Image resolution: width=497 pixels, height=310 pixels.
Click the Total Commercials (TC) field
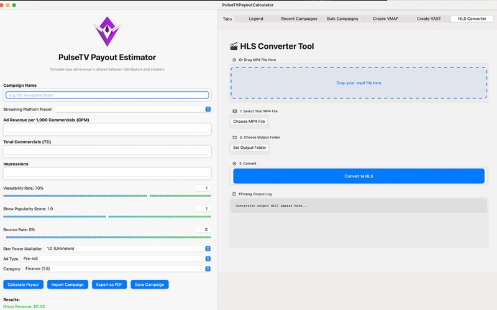tap(107, 151)
